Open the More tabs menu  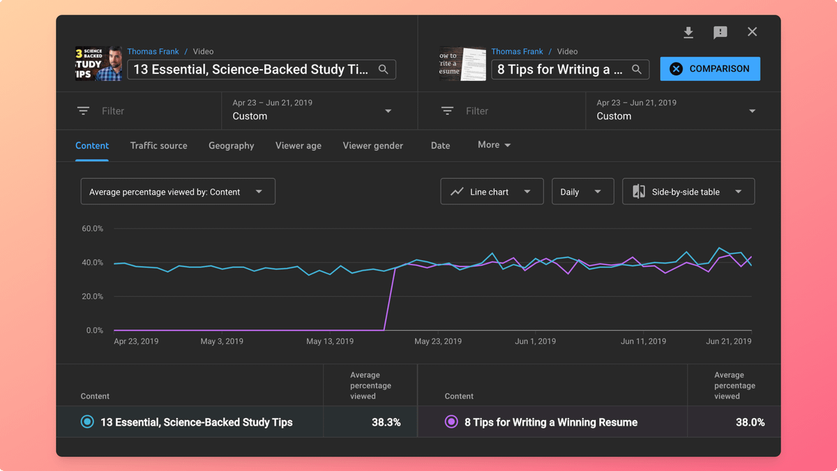pyautogui.click(x=494, y=145)
